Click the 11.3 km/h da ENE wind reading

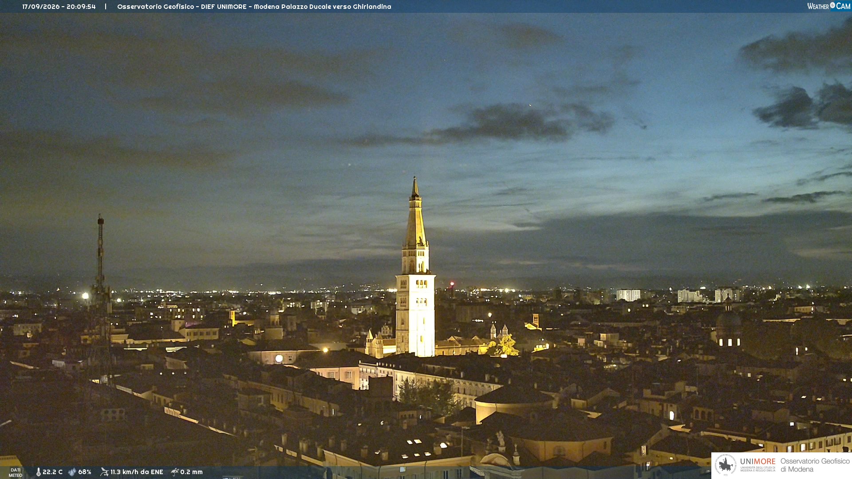(137, 472)
